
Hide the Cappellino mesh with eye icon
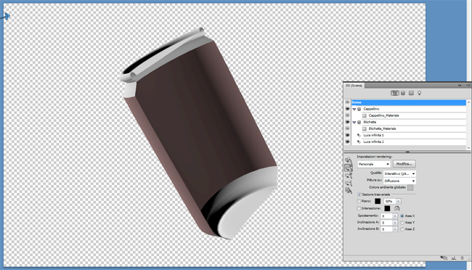[x=347, y=109]
